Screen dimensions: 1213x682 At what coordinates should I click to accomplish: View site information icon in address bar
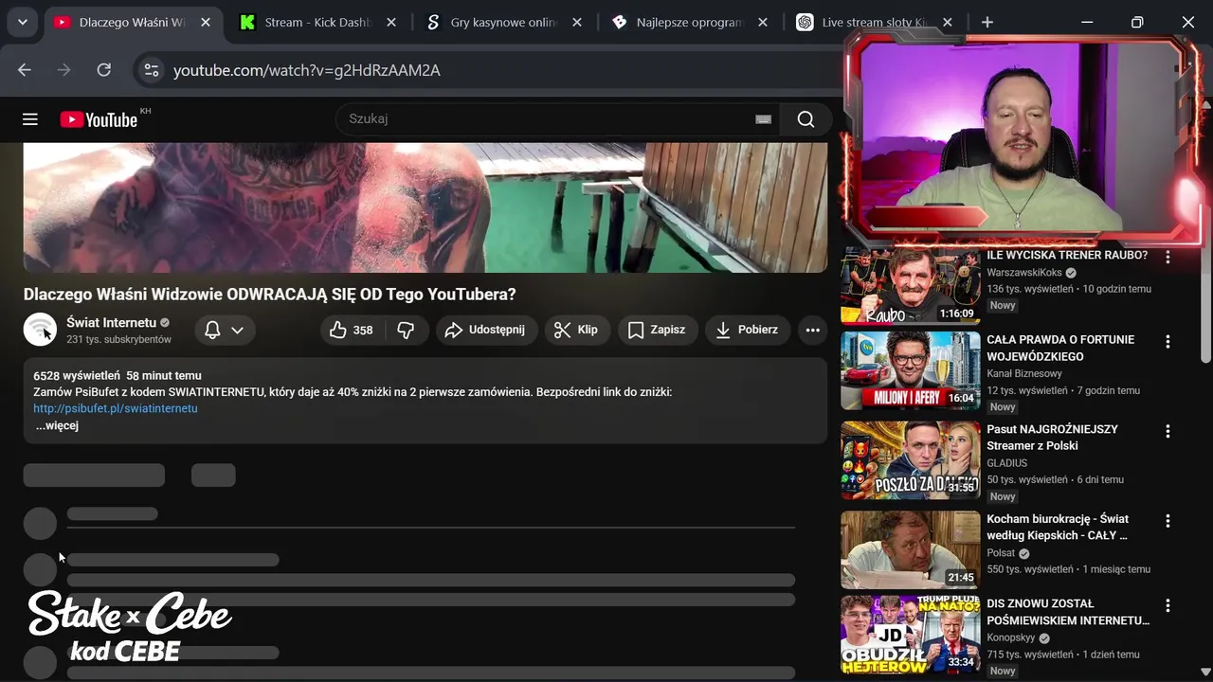click(x=151, y=70)
